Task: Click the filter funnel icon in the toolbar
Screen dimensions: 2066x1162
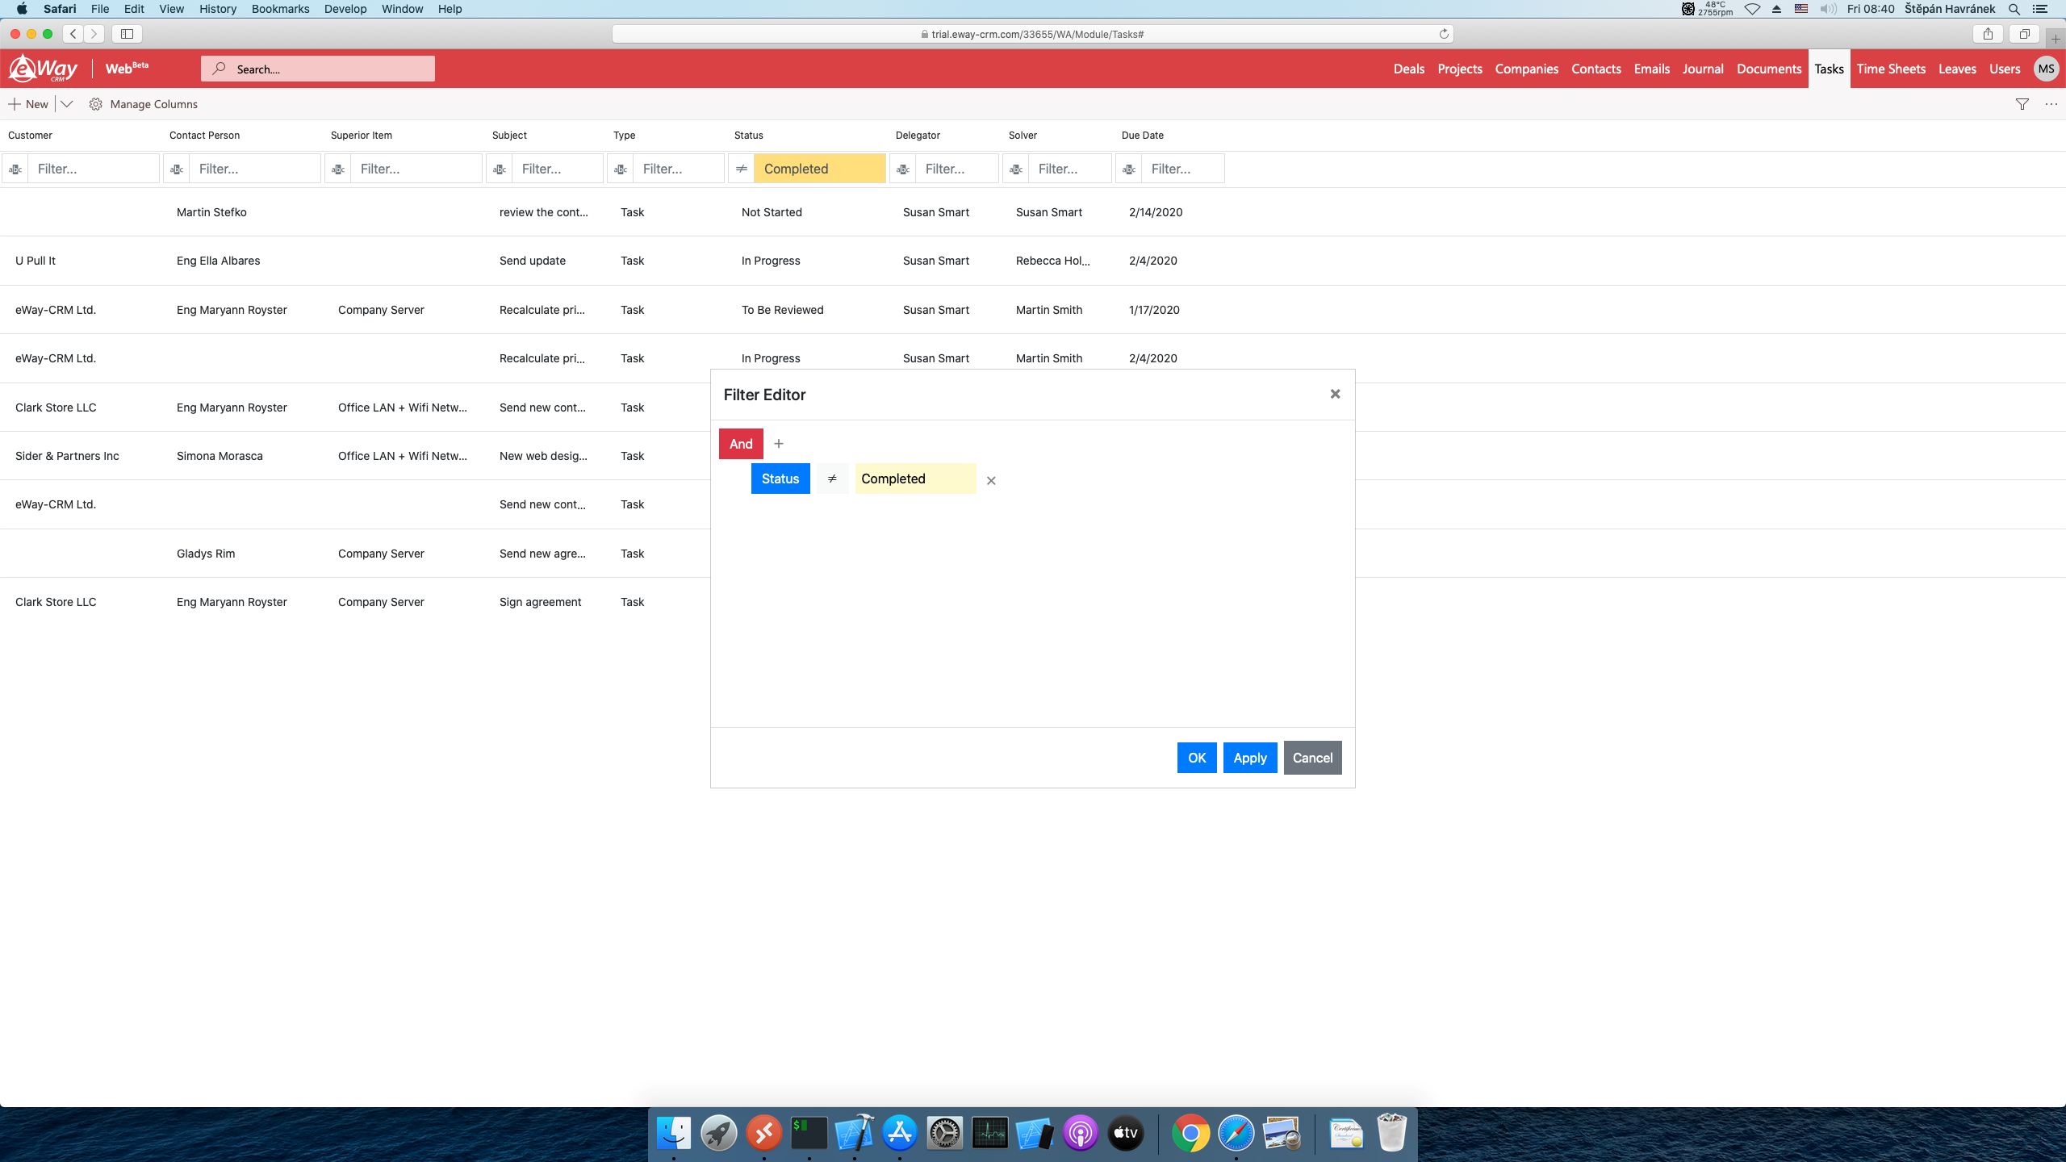Action: click(x=2022, y=104)
